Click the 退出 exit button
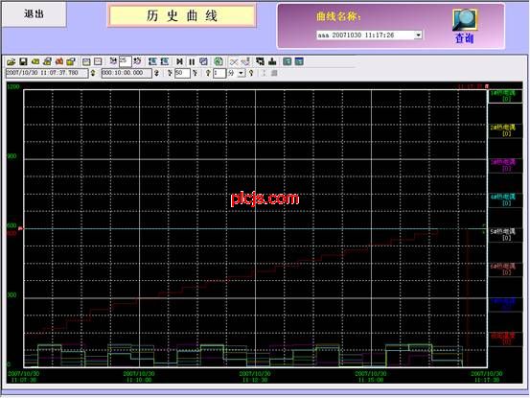Screen dimensions: 530x398 tap(34, 13)
